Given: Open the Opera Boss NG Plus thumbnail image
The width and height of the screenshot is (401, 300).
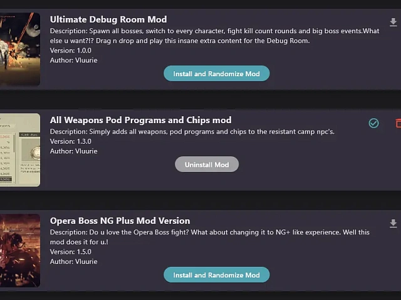Looking at the screenshot, I should pos(20,251).
